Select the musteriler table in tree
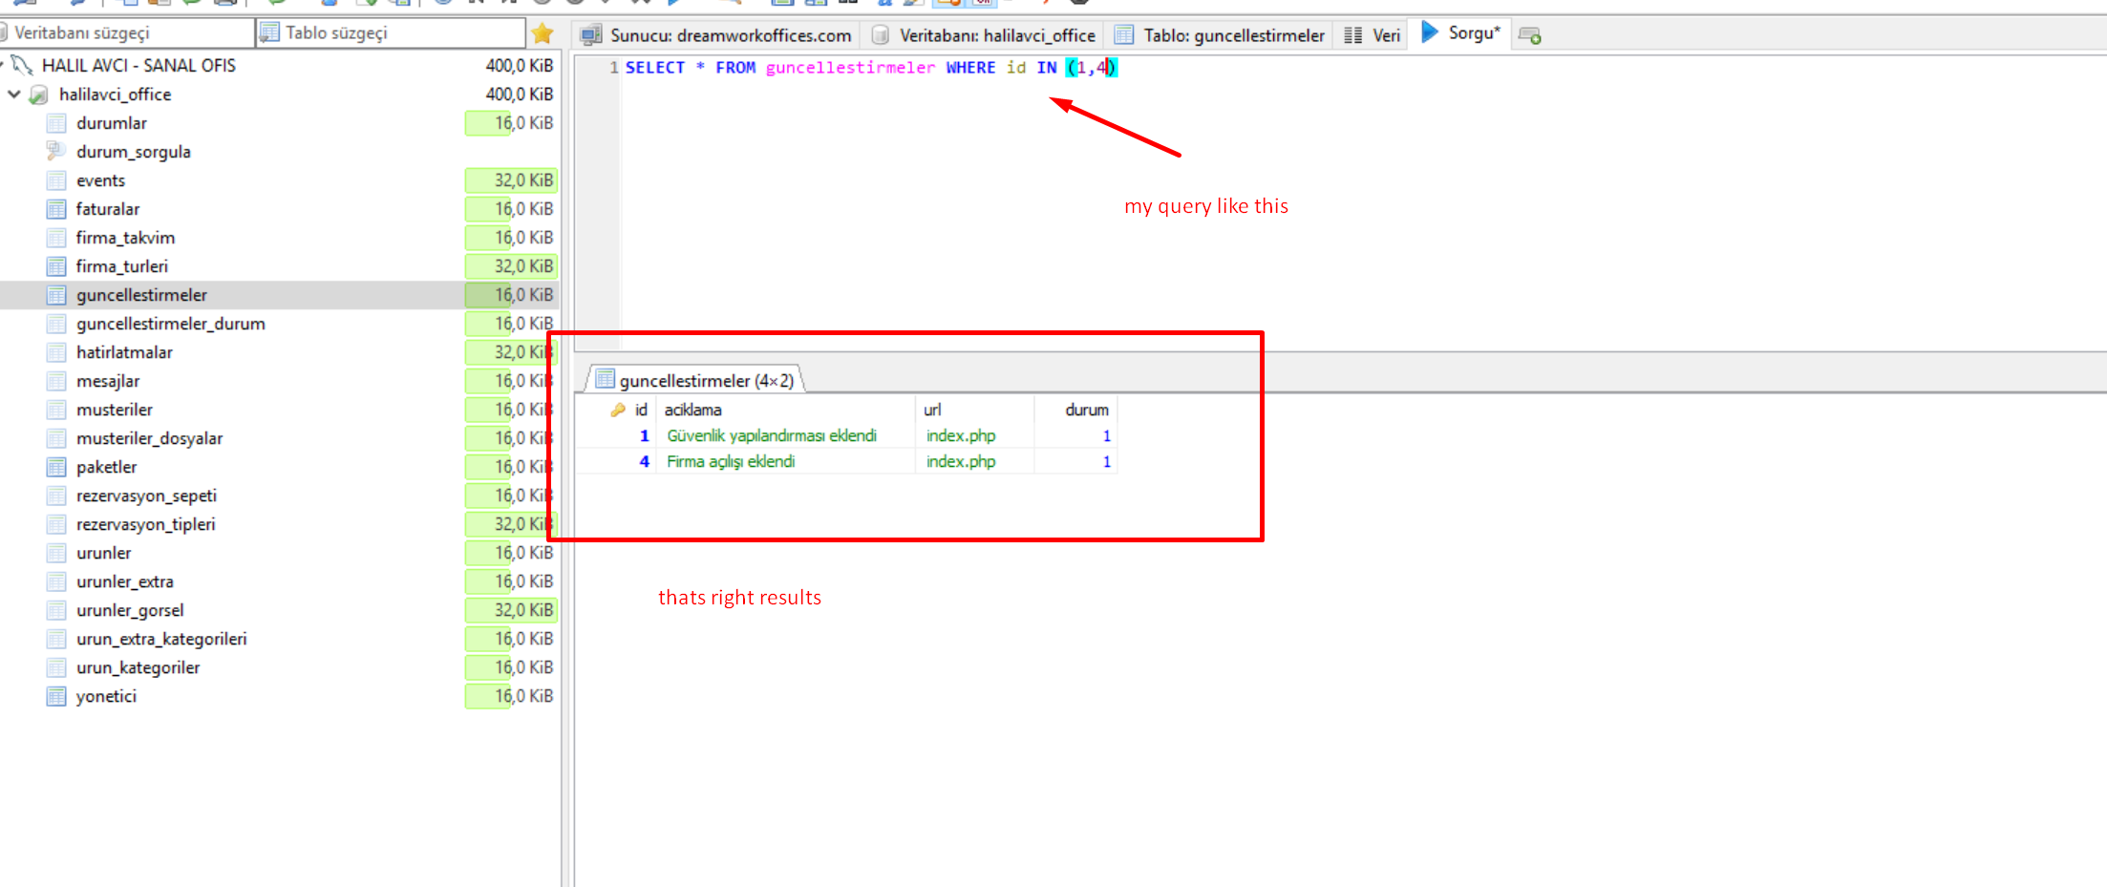2107x887 pixels. (x=115, y=410)
